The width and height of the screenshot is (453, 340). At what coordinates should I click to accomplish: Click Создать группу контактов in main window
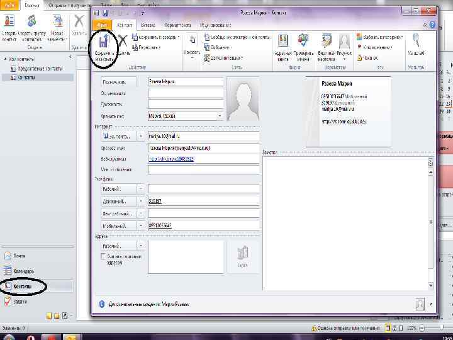point(32,28)
